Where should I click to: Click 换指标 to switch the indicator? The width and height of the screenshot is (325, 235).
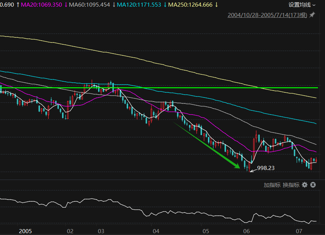[x=291, y=185]
